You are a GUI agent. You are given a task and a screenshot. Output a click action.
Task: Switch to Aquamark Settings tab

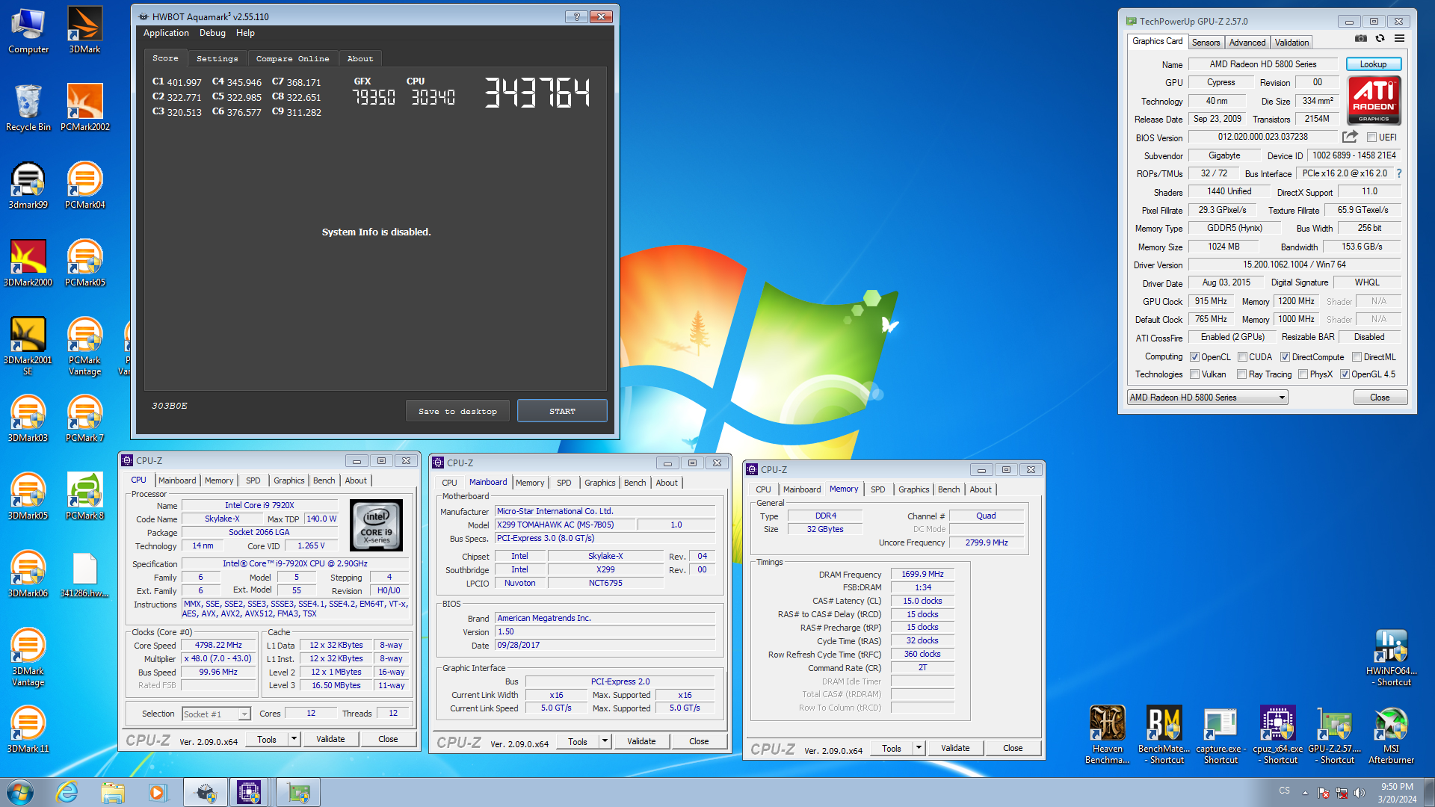point(217,58)
